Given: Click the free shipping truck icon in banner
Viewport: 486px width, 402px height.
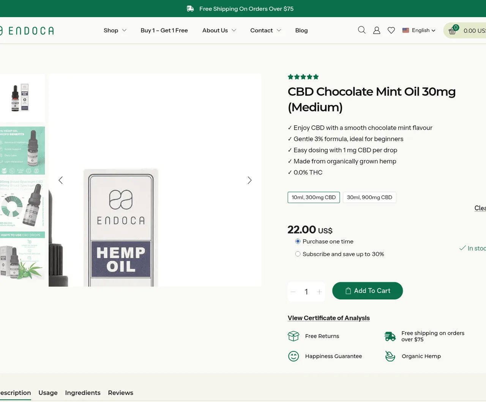Looking at the screenshot, I should 190,9.
